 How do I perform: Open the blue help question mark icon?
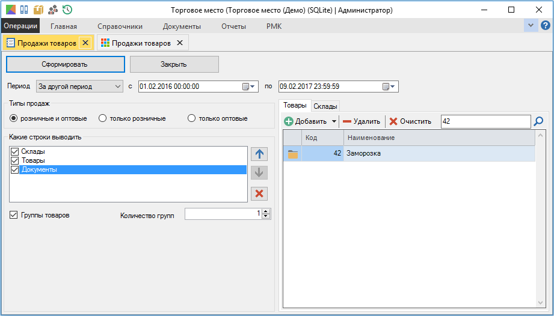tap(546, 25)
